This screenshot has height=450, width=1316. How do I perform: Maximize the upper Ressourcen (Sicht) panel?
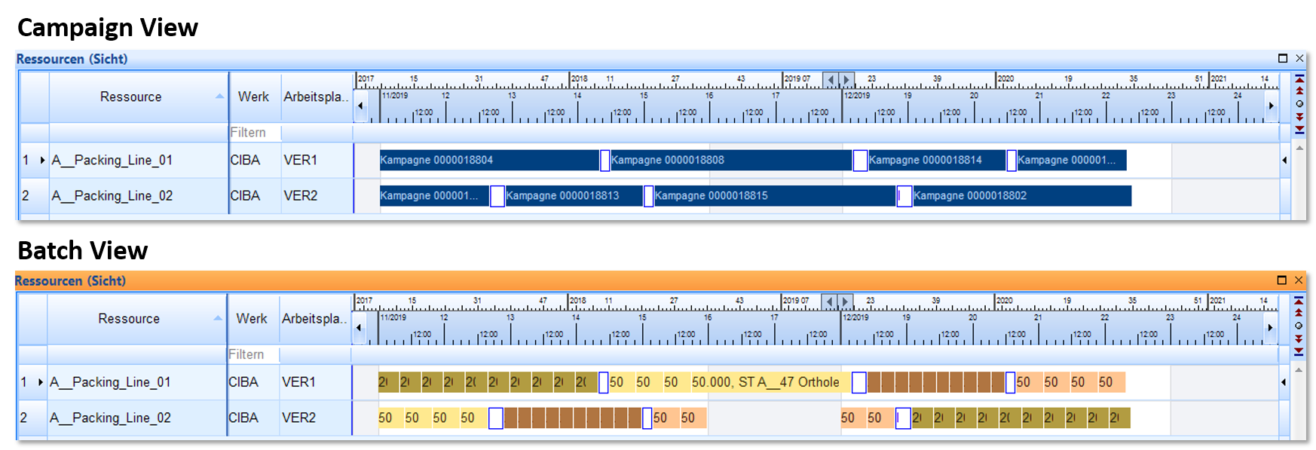[1283, 59]
